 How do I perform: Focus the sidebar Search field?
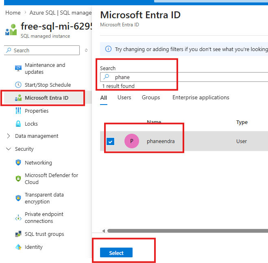[x=42, y=50]
